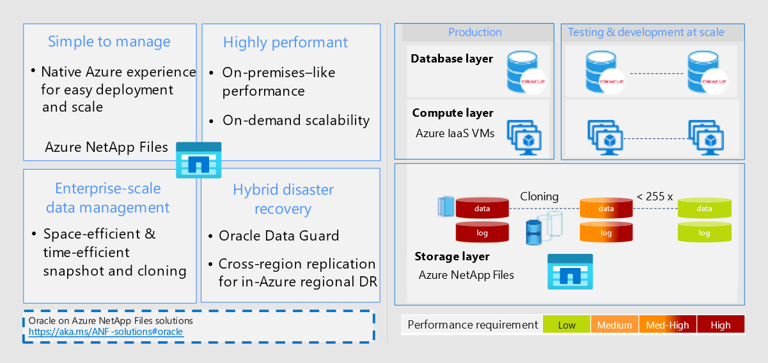Click the Oracle database icon in Production
The height and width of the screenshot is (363, 768).
click(x=527, y=71)
